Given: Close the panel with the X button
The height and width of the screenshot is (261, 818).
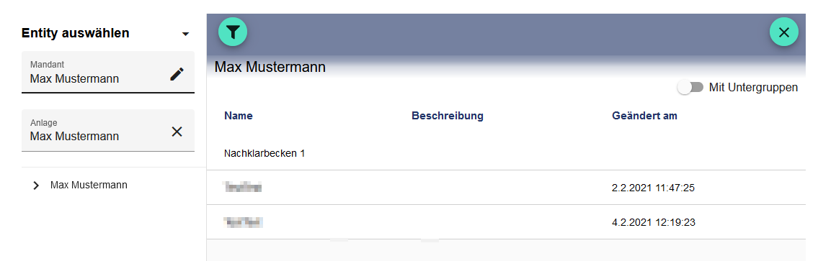Looking at the screenshot, I should coord(783,32).
